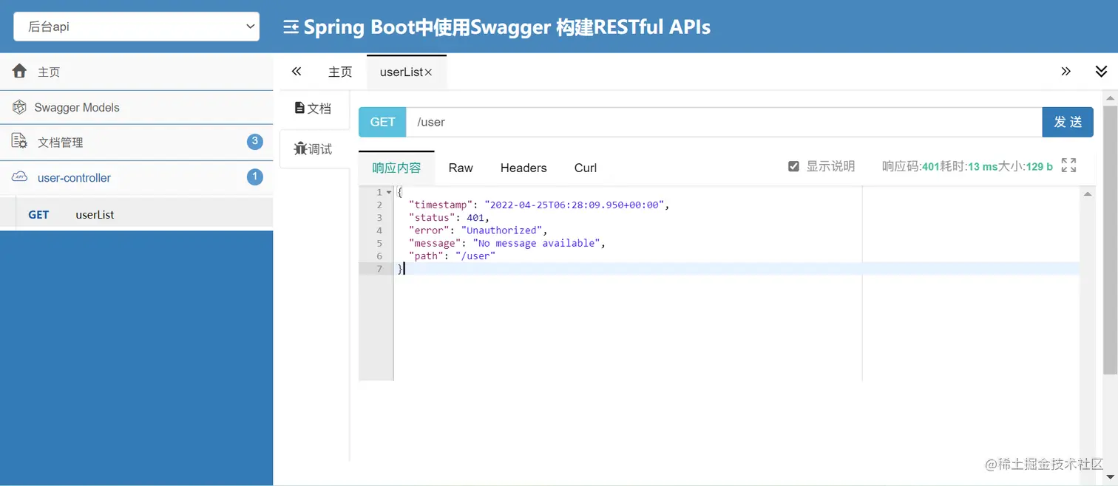This screenshot has width=1118, height=486.
Task: Close the userList tab with its ×
Action: point(428,72)
